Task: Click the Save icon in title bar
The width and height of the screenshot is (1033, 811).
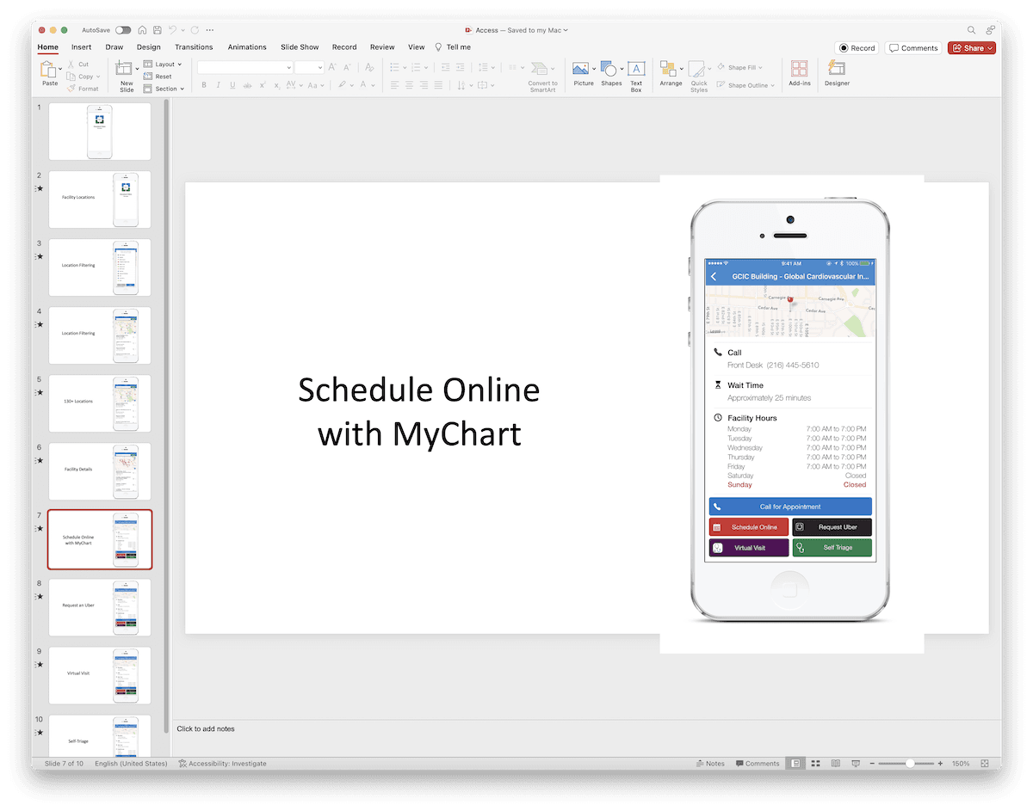Action: pos(157,30)
